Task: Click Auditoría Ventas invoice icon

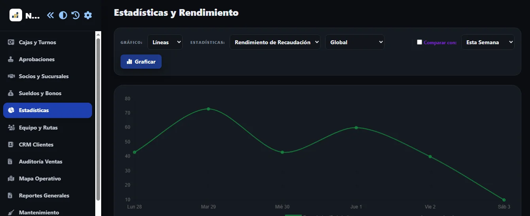Action: [x=11, y=162]
